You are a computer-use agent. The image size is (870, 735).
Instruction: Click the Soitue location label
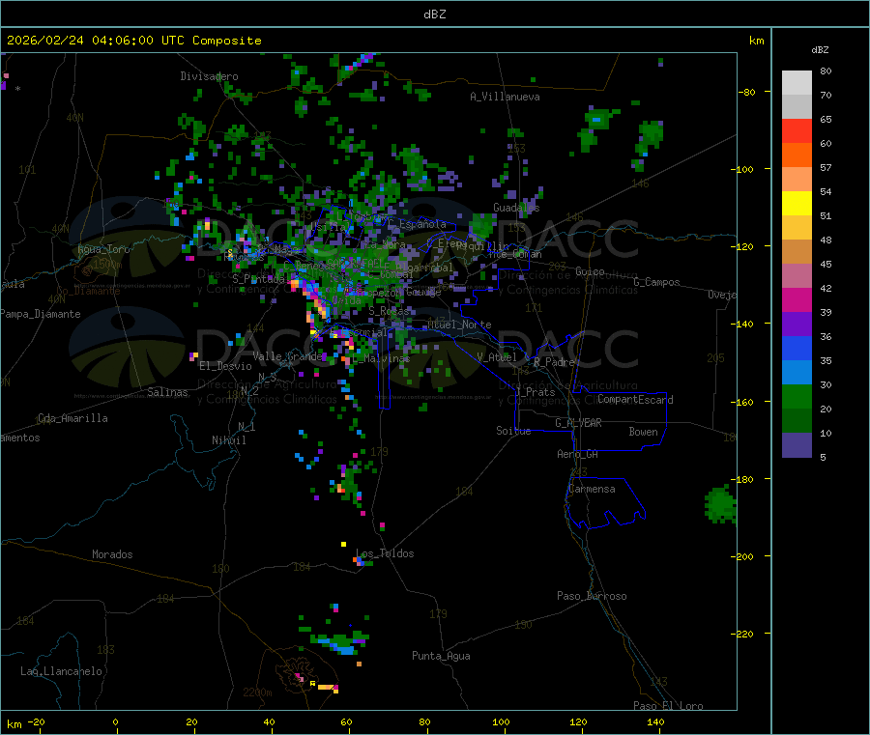coord(513,431)
